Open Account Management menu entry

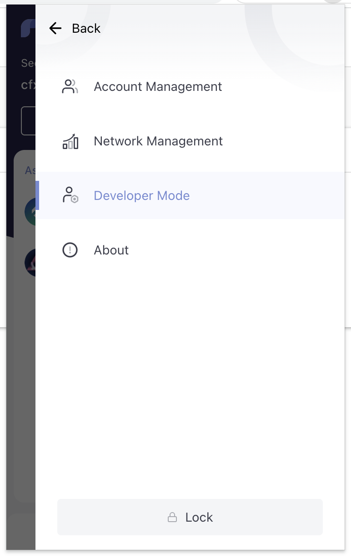pos(158,86)
